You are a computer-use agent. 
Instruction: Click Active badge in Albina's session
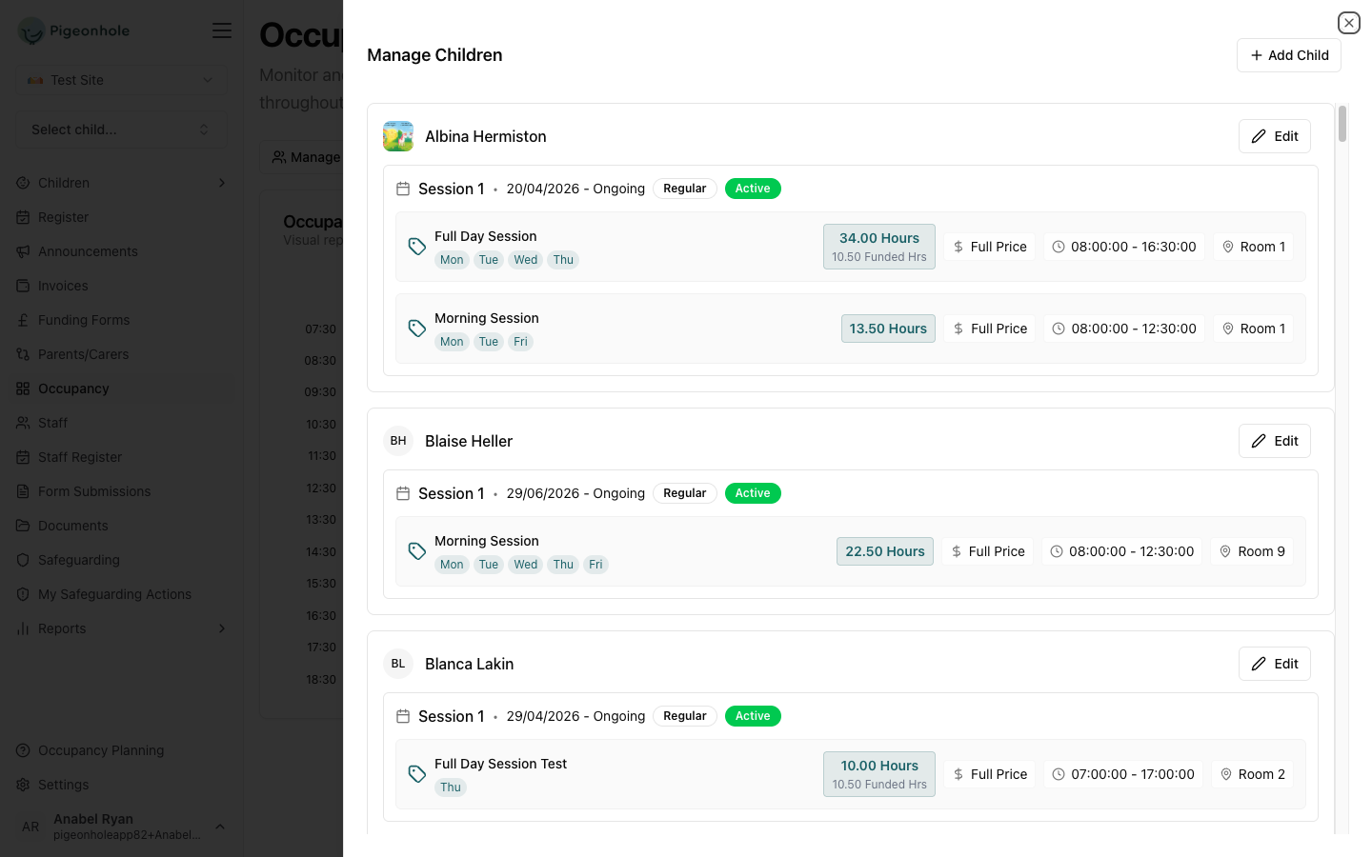pyautogui.click(x=753, y=189)
